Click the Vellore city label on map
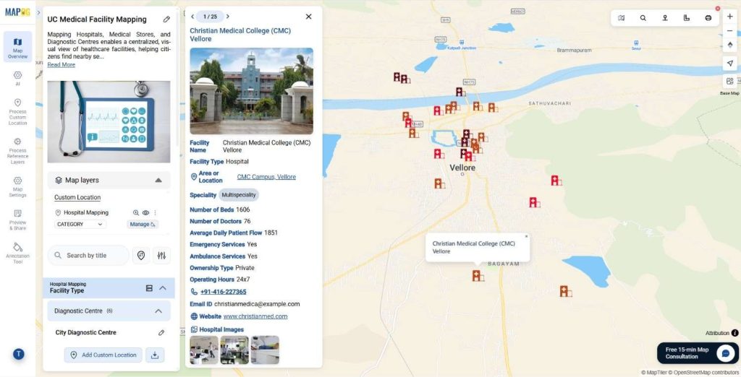741x377 pixels. (462, 168)
